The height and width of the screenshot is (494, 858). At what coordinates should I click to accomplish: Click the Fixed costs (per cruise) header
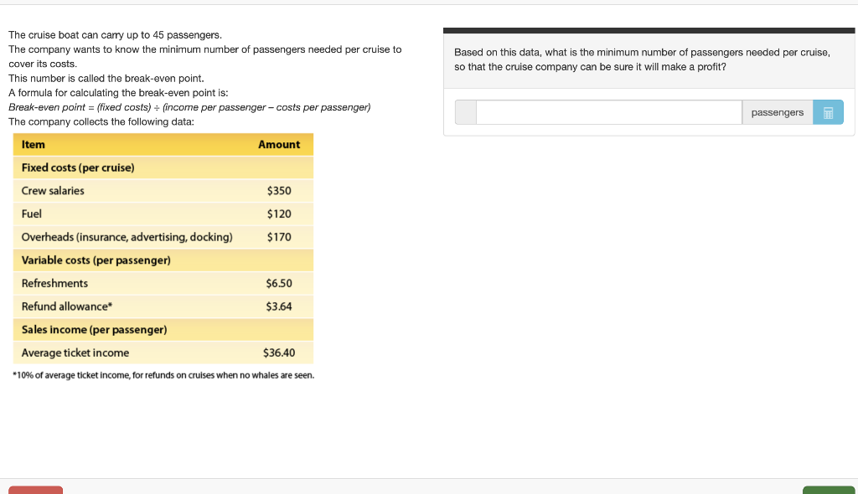click(x=163, y=167)
